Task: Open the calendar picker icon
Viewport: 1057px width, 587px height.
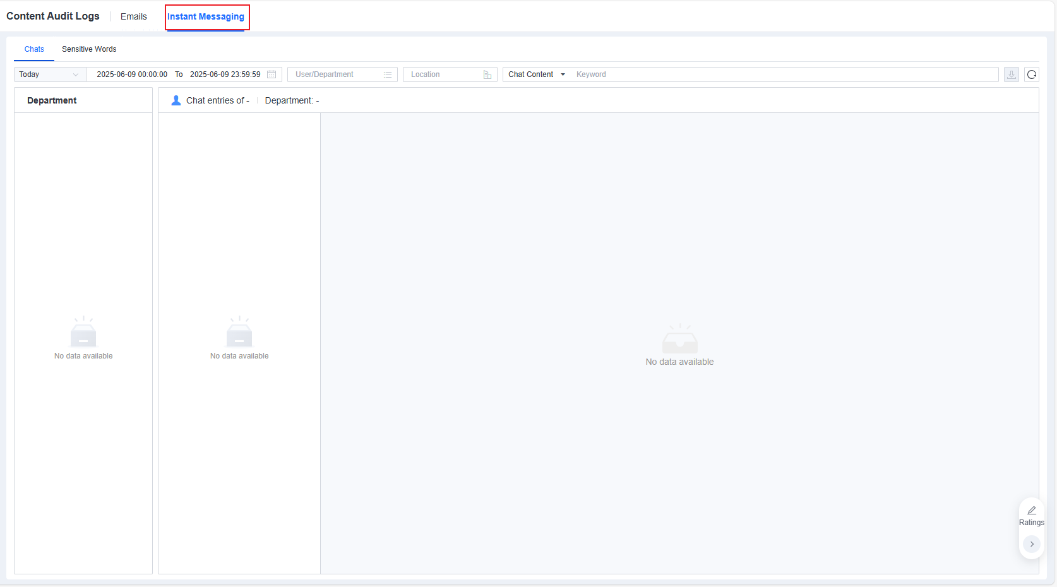Action: pyautogui.click(x=272, y=74)
